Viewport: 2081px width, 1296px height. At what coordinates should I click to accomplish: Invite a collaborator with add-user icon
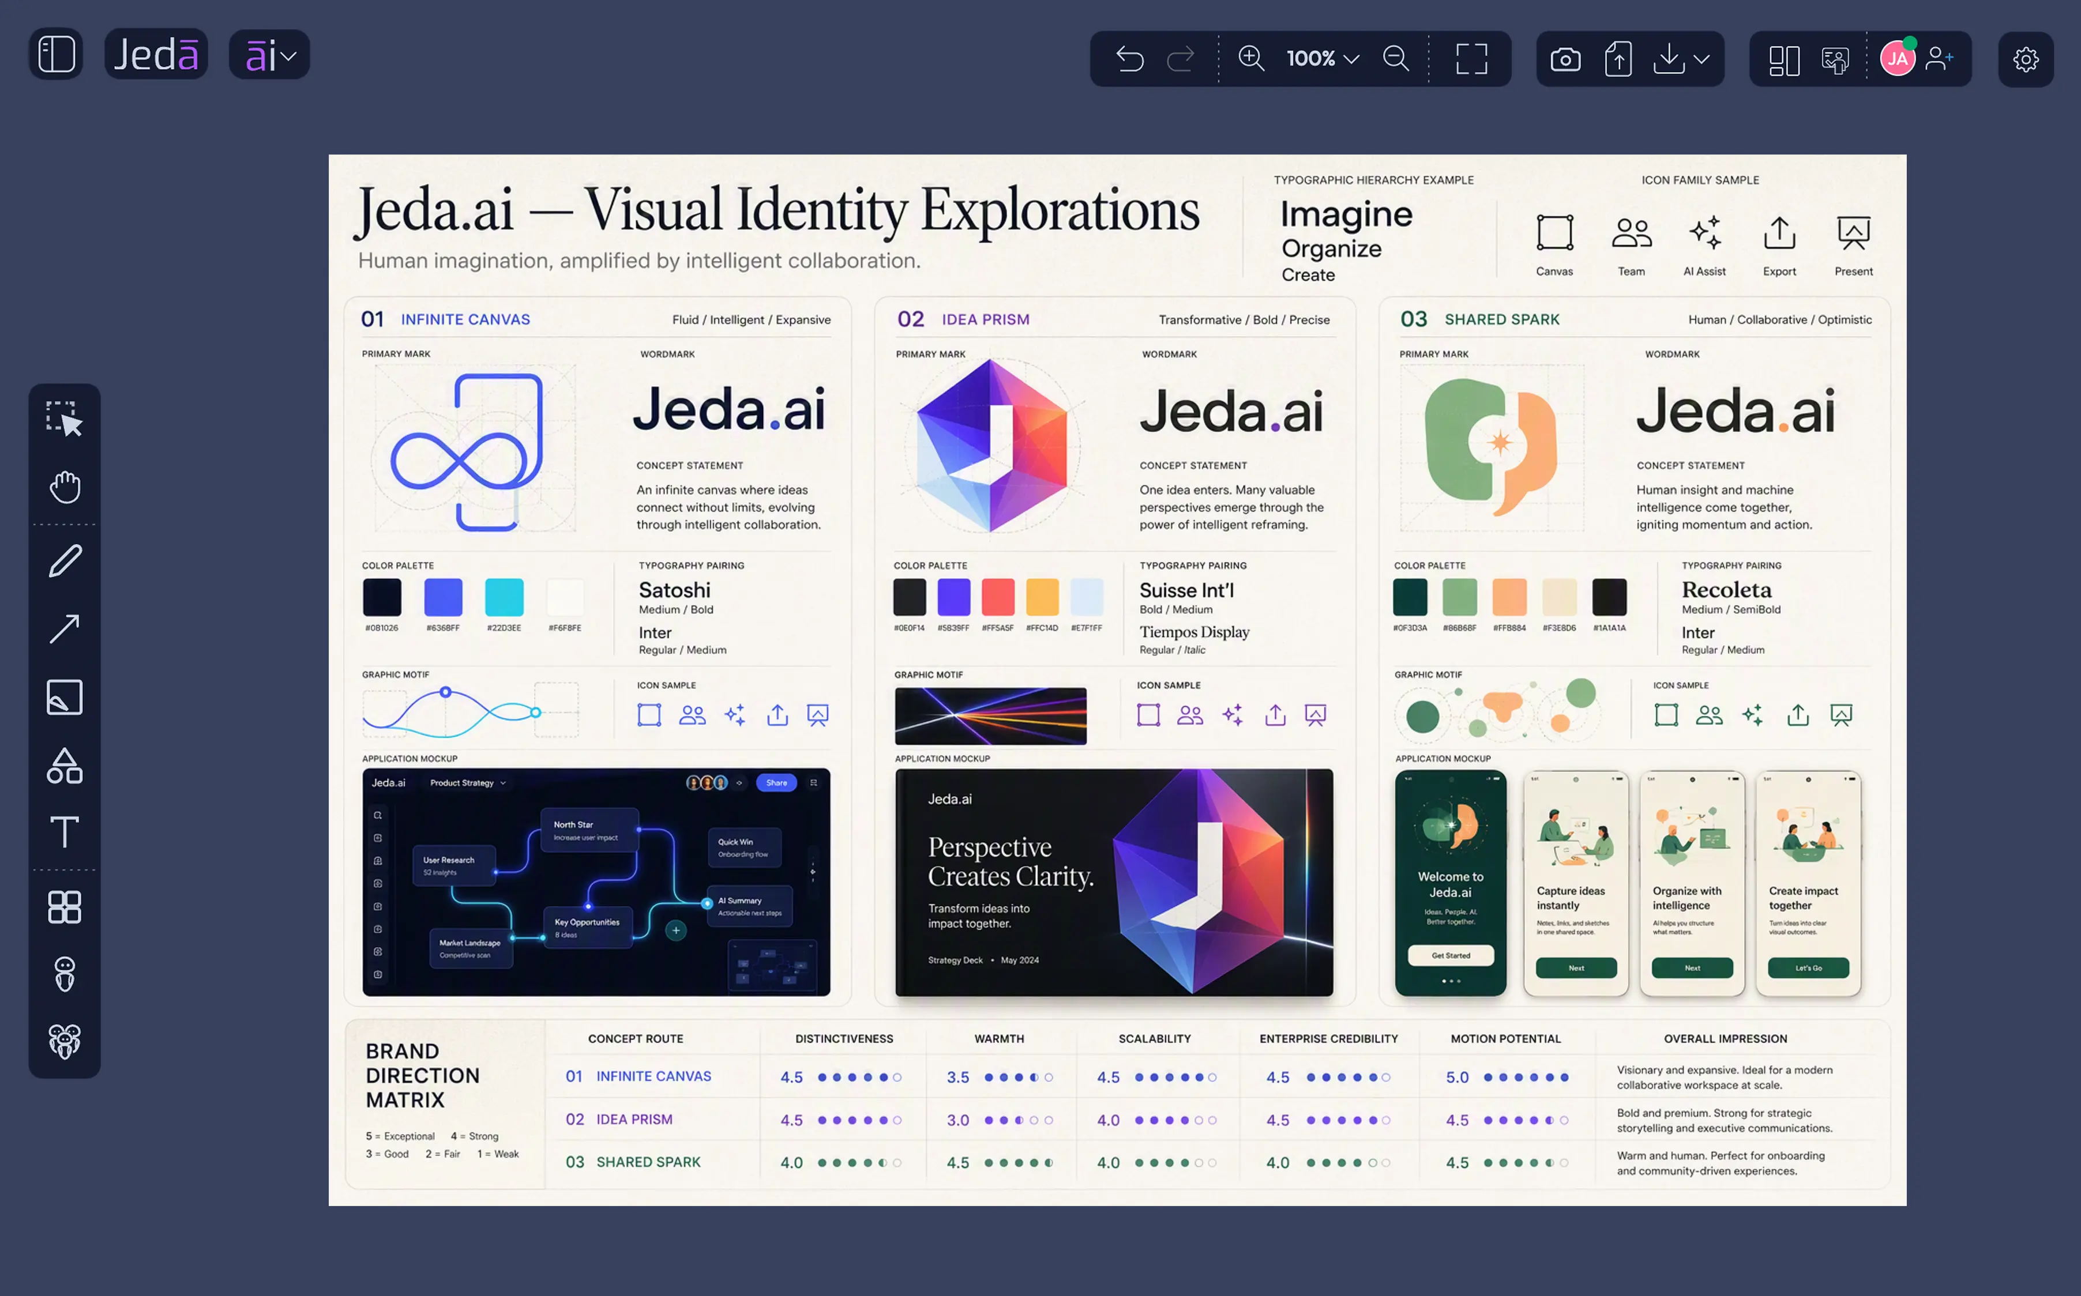pyautogui.click(x=1940, y=58)
